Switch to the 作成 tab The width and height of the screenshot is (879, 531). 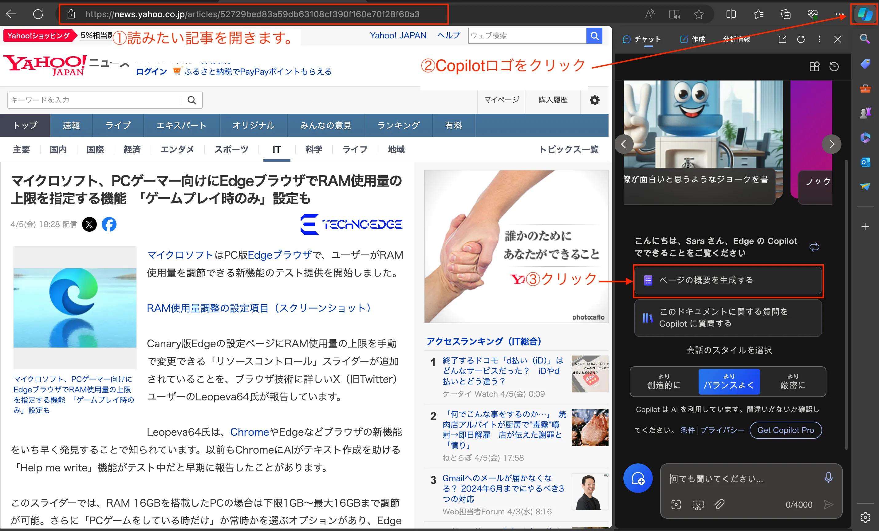tap(692, 39)
